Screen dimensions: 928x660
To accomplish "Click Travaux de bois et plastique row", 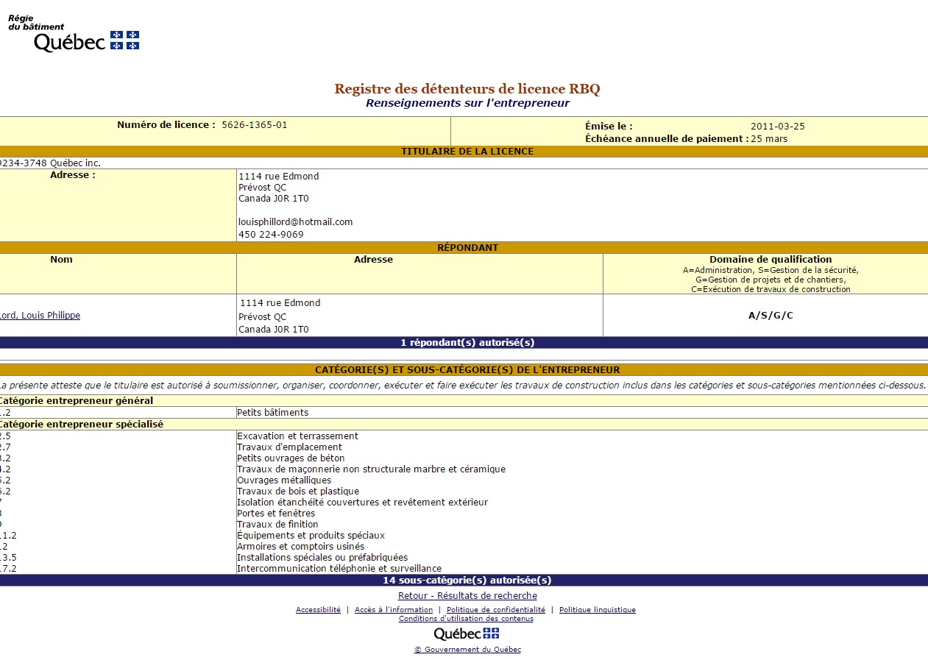I will click(x=464, y=492).
